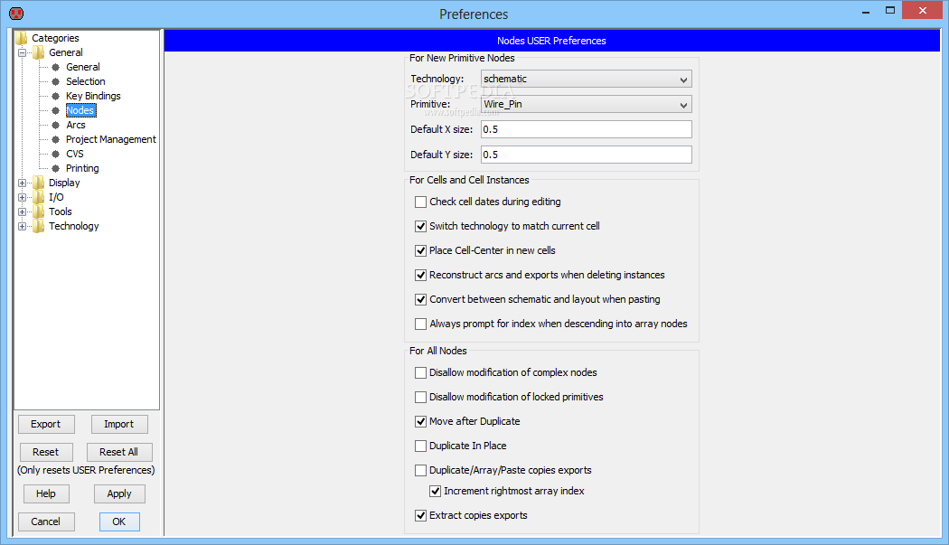
Task: Click the Technology folder icon
Action: pyautogui.click(x=39, y=227)
